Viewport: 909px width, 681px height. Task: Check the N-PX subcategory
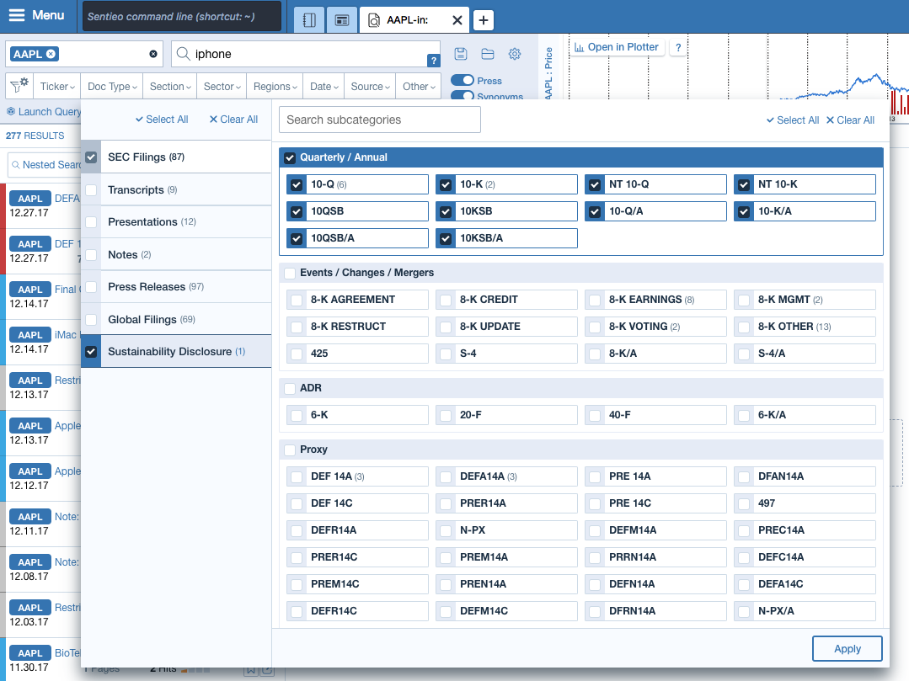pos(445,530)
